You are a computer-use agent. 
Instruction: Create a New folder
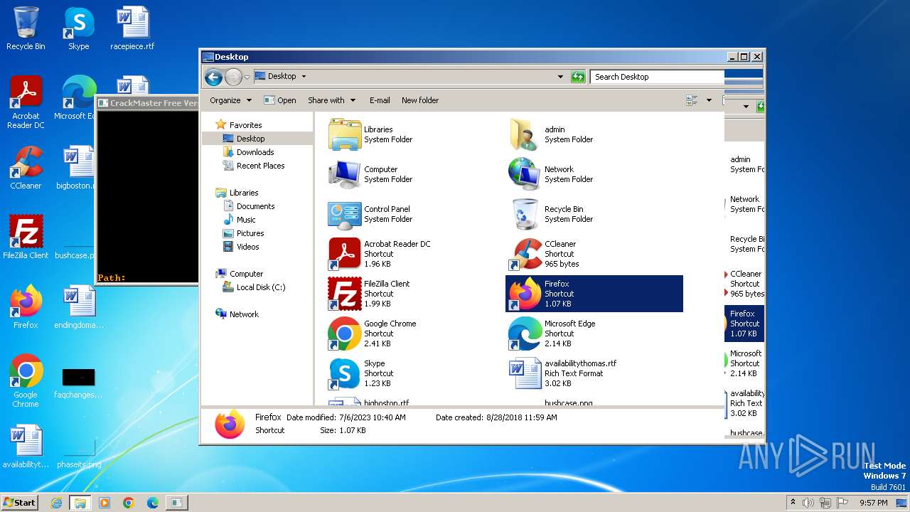click(420, 100)
